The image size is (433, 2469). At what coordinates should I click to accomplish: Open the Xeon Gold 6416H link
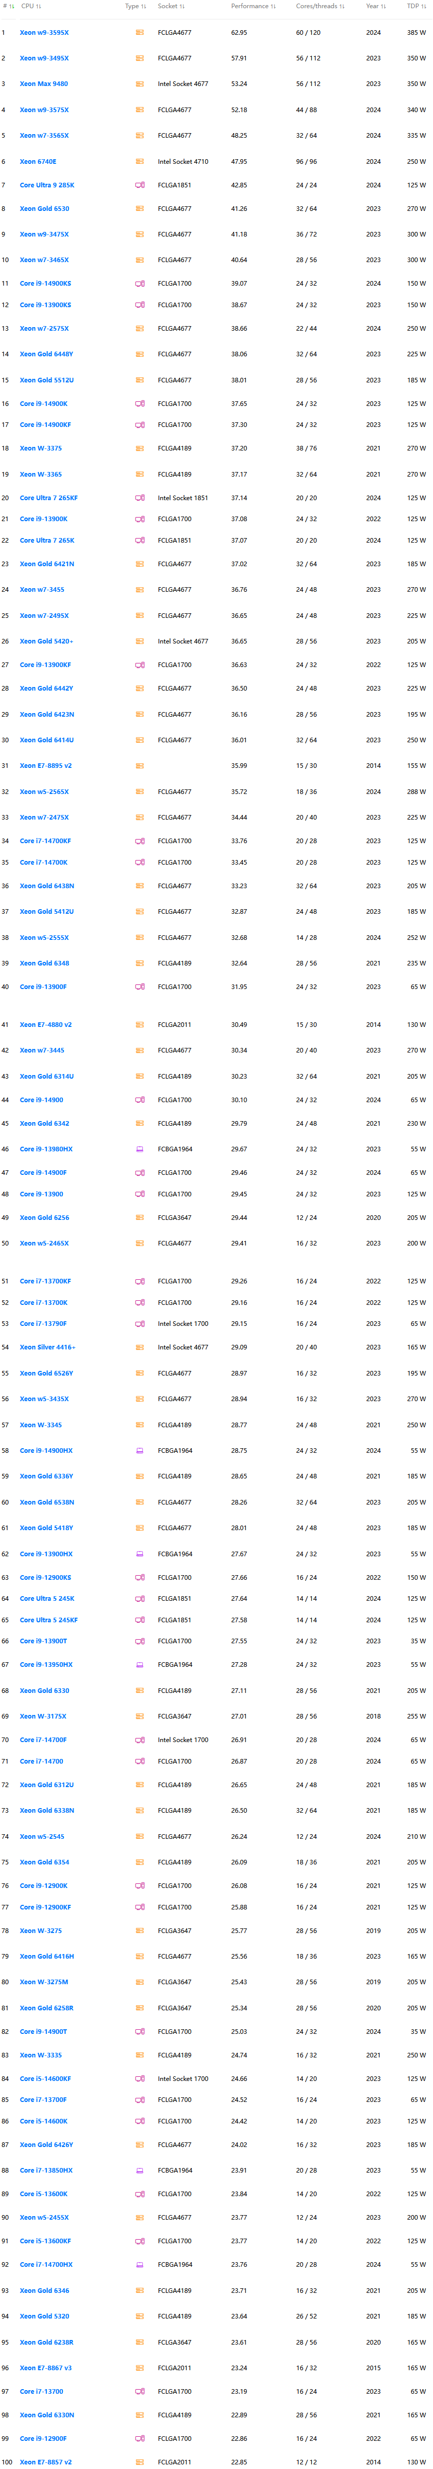pos(47,1957)
